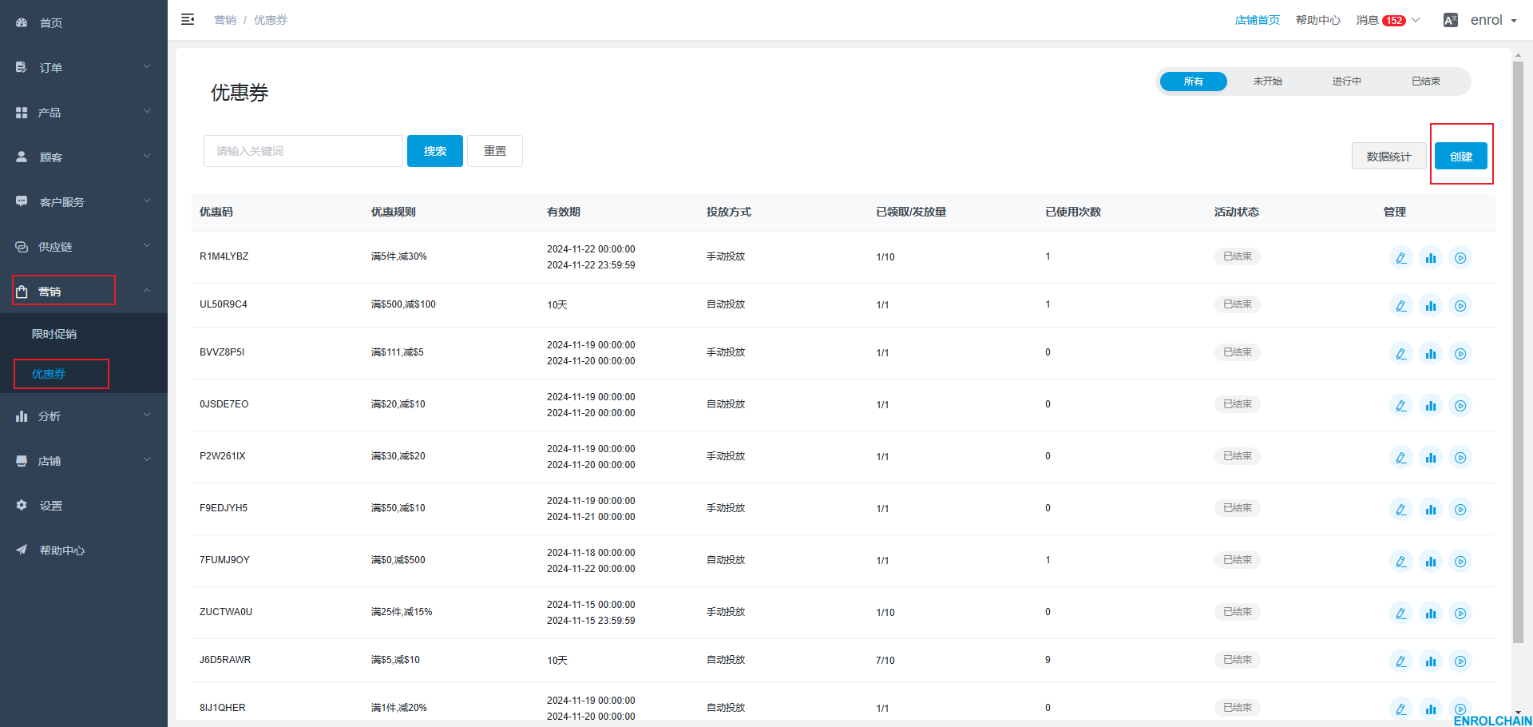
Task: Click the play icon for BVVZ8P5I
Action: (1460, 353)
